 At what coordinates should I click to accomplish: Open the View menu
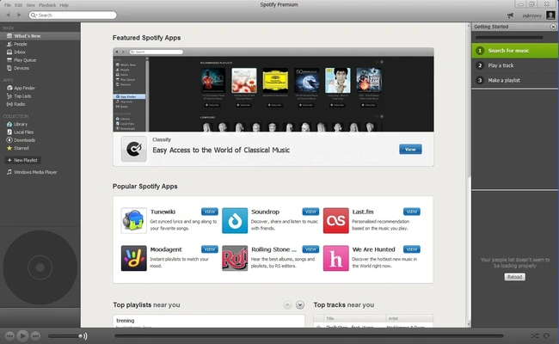31,5
